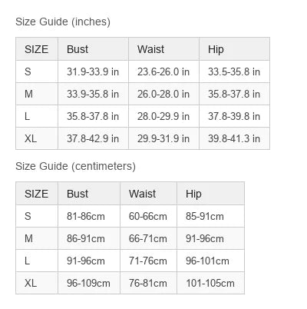Click the 39.8-41.3 in hip cell
This screenshot has width=307, height=309.
coord(234,138)
